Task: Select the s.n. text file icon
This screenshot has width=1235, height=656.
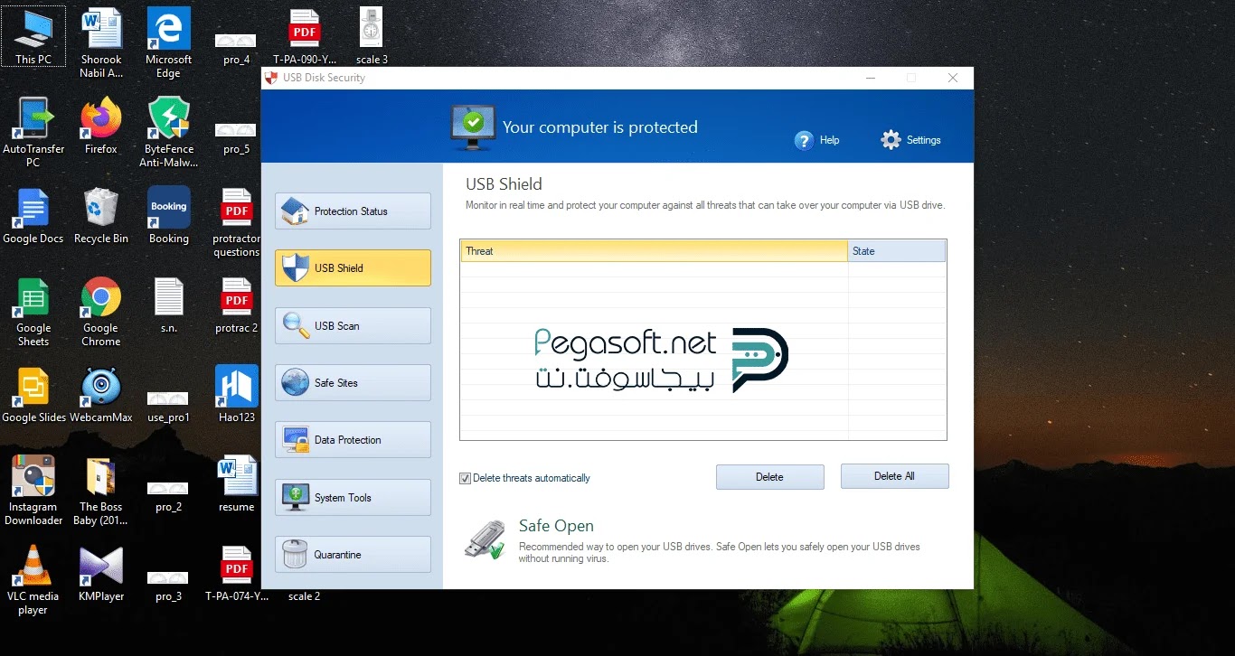Action: [x=169, y=305]
